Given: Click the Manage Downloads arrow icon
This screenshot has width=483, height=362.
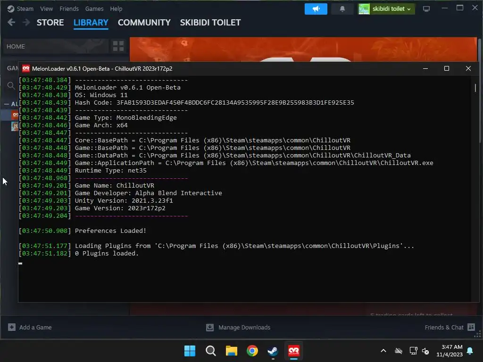Looking at the screenshot, I should coord(210,327).
